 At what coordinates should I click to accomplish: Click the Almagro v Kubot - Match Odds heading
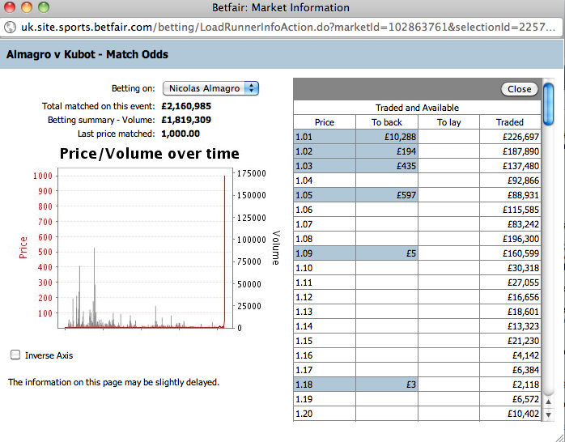pyautogui.click(x=87, y=54)
